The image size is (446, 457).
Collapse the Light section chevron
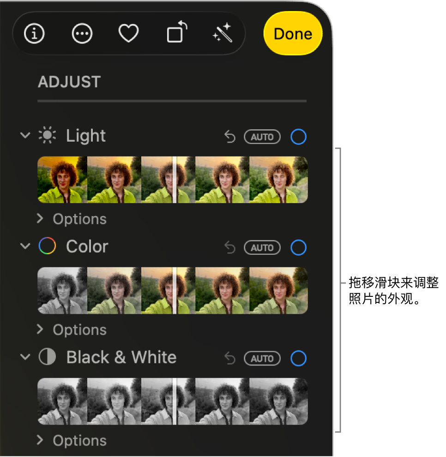(x=25, y=135)
